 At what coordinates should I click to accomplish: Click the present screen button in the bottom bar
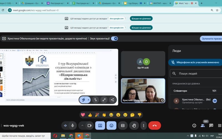click(x=100, y=126)
